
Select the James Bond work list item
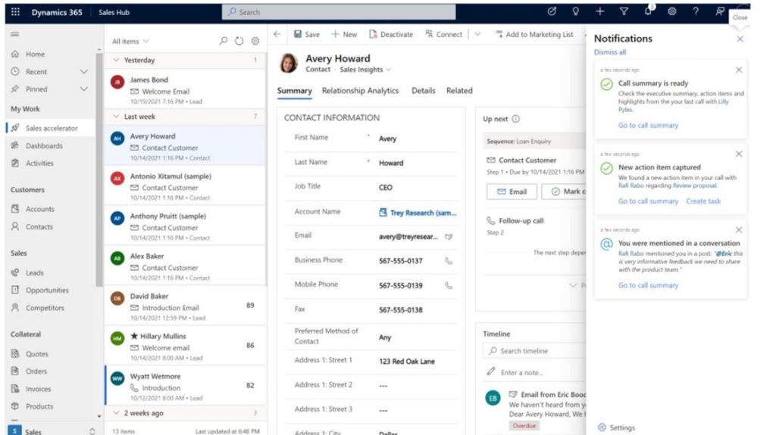point(185,90)
